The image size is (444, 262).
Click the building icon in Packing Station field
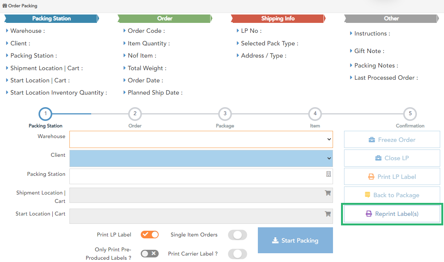[328, 174]
